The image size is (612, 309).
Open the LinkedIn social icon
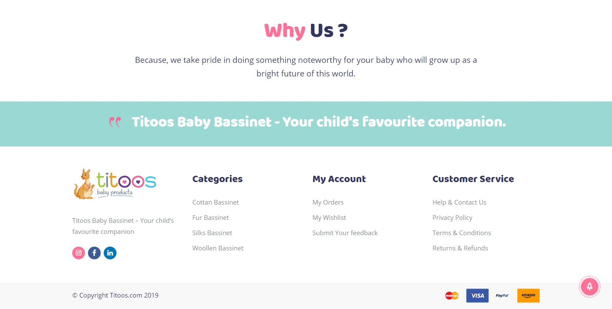[x=110, y=253]
